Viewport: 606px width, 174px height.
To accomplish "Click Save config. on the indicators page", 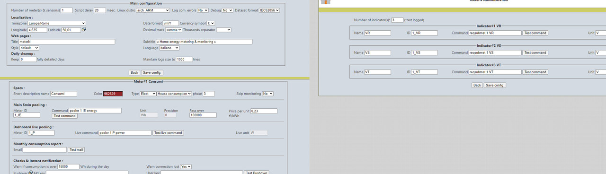I will (x=495, y=85).
